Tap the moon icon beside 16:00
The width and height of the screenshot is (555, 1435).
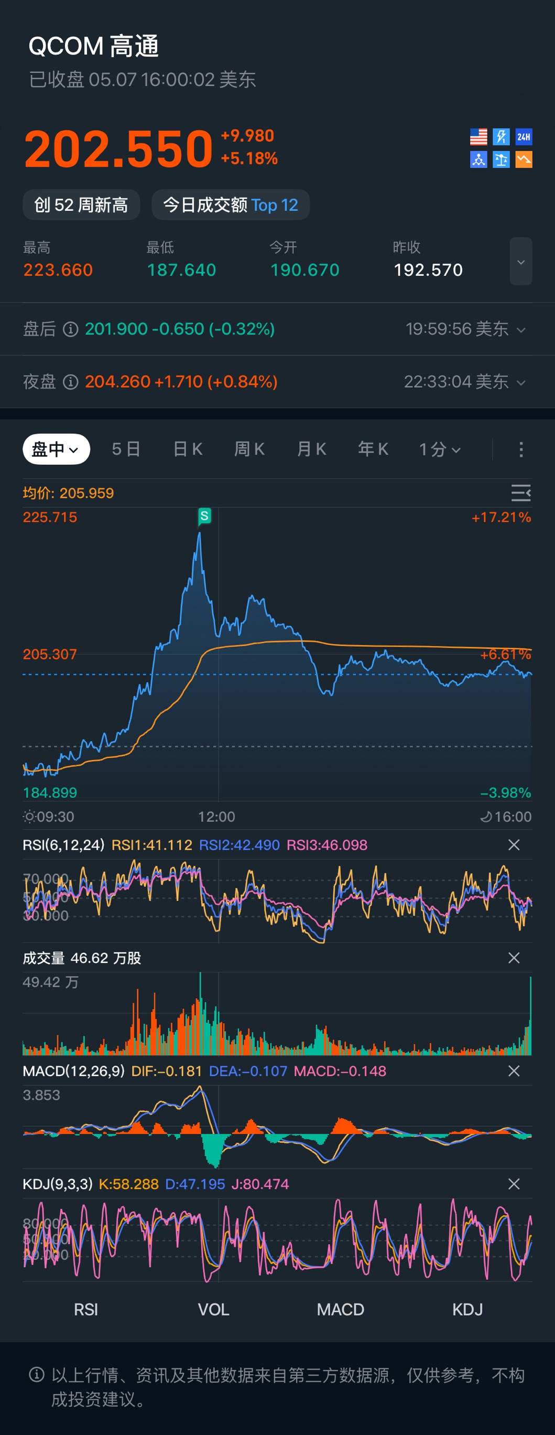[x=486, y=817]
